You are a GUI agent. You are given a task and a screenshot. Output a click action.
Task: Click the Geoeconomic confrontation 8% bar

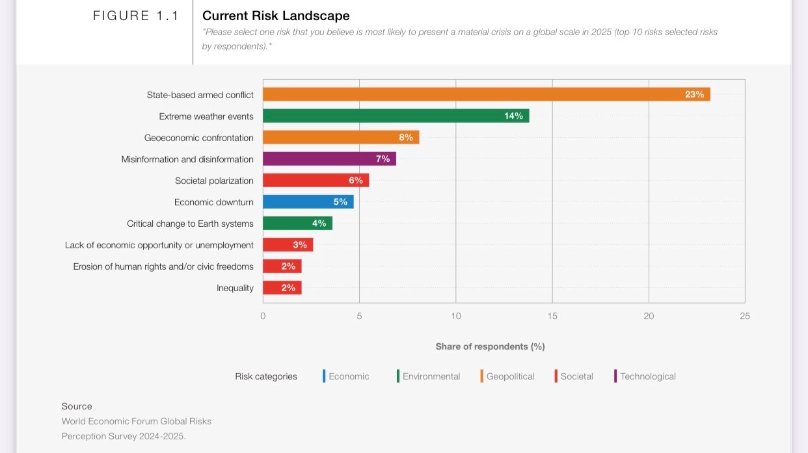pyautogui.click(x=341, y=137)
